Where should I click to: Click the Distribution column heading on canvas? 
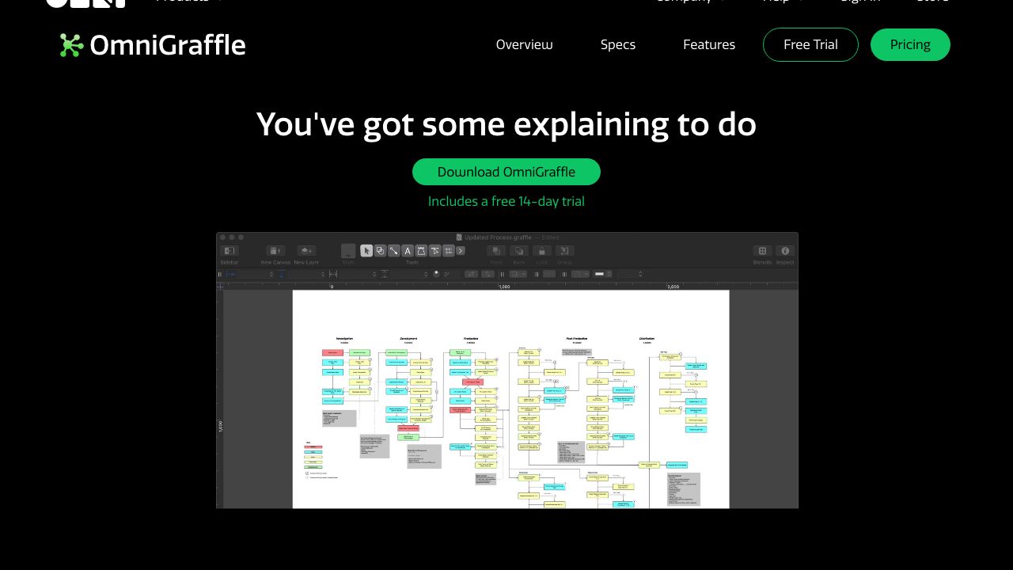tap(647, 339)
